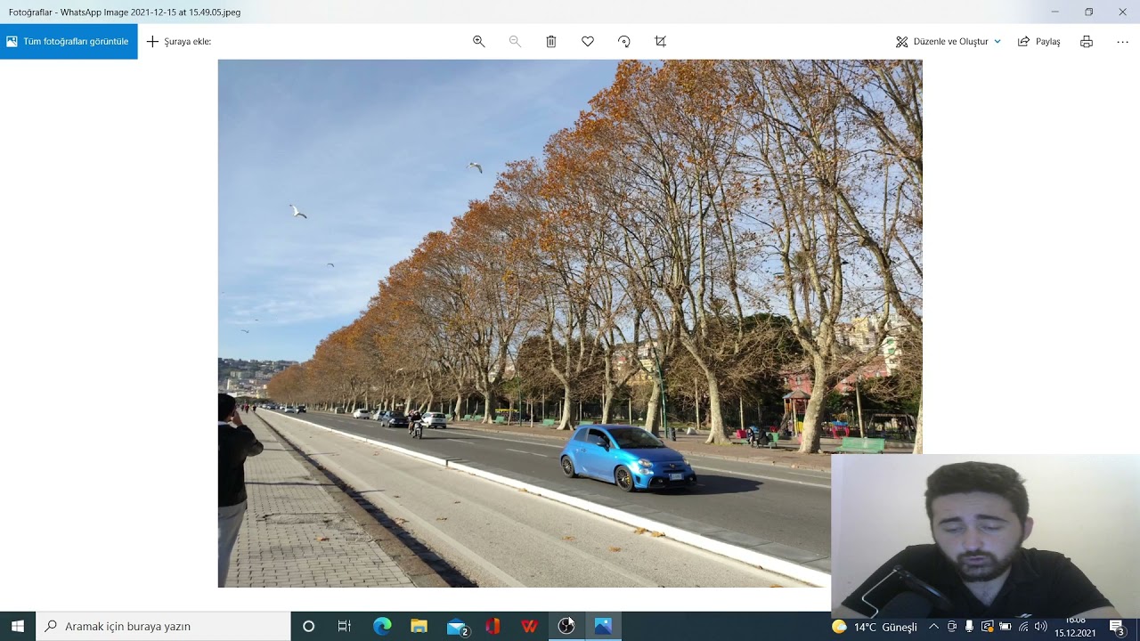Open Task View on the taskbar
Image resolution: width=1140 pixels, height=641 pixels.
click(x=345, y=627)
